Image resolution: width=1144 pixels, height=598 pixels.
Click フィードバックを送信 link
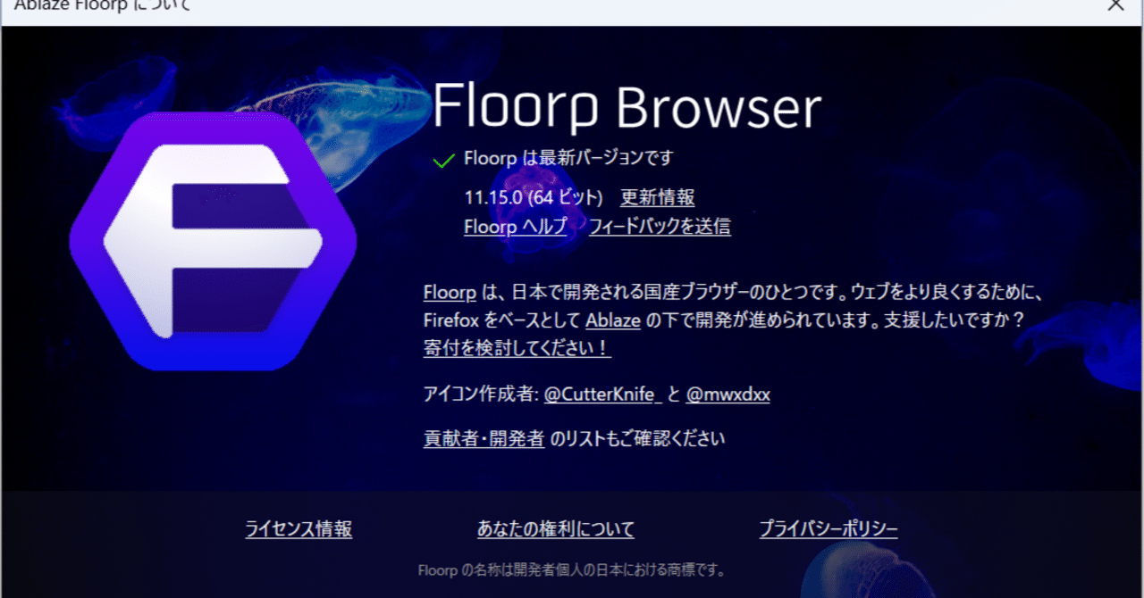660,227
